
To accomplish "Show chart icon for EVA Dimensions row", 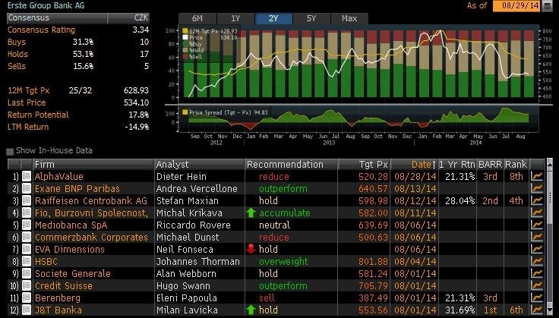I will coord(536,249).
